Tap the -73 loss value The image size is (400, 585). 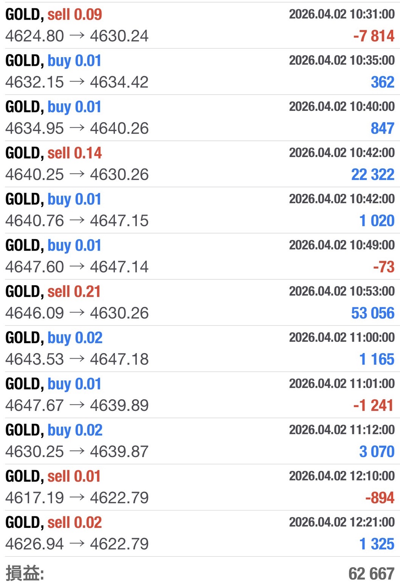tap(383, 267)
